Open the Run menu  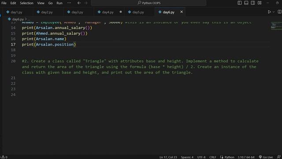(x=59, y=3)
